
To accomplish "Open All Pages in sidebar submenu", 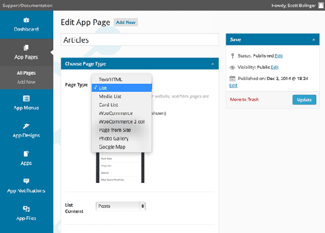I will (26, 73).
